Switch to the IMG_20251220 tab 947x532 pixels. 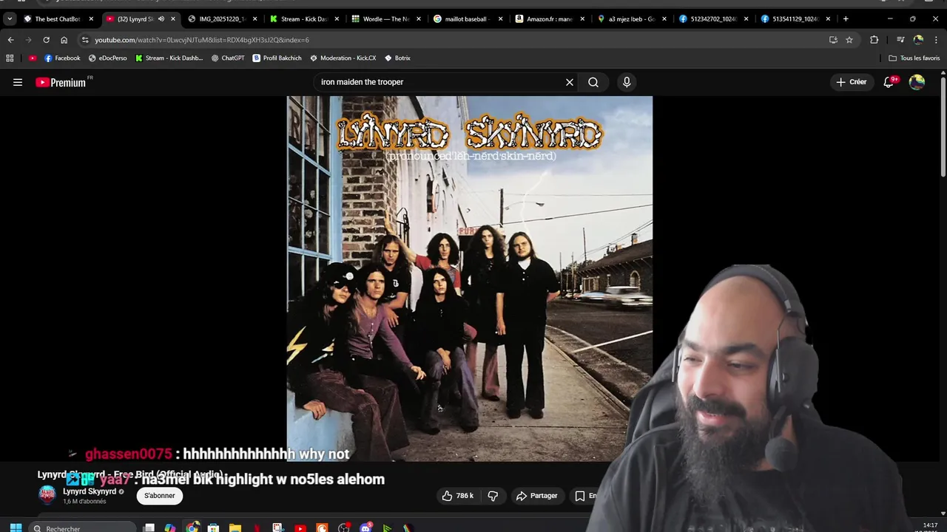[x=221, y=18]
